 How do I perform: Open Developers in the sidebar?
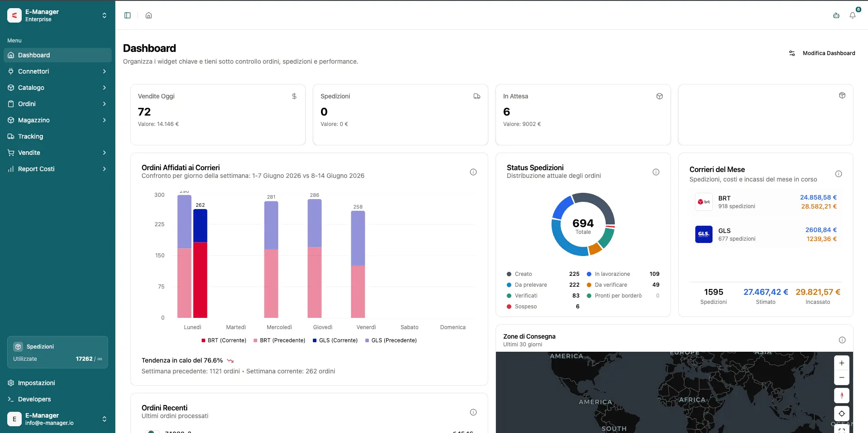(x=57, y=399)
